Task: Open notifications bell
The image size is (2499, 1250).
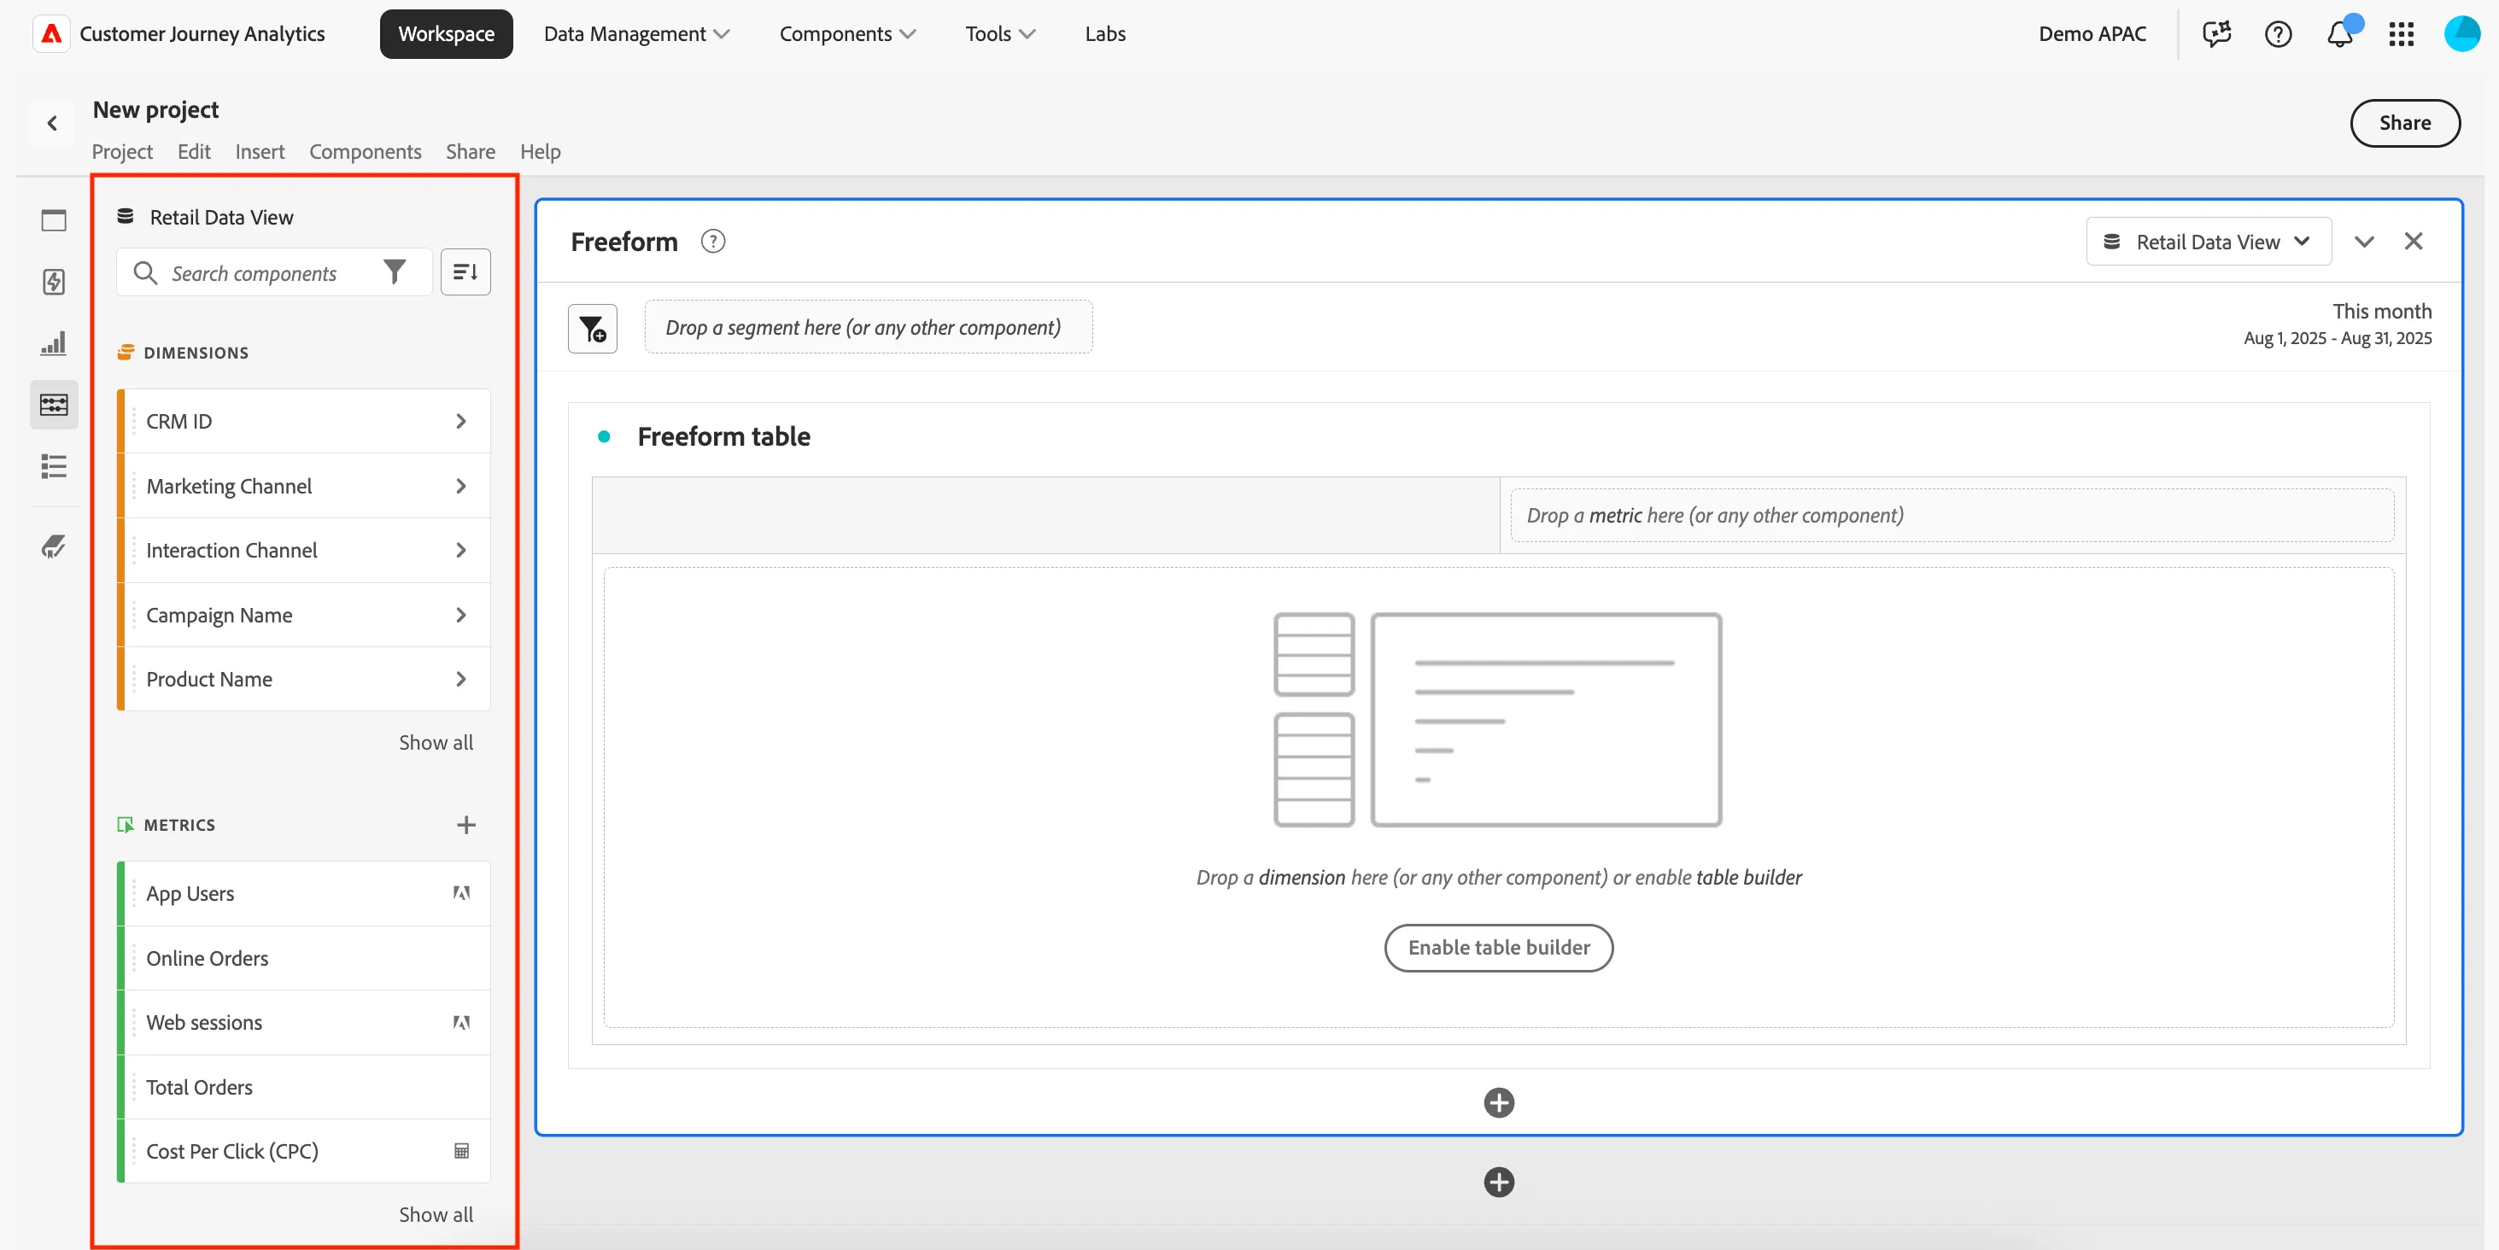Action: point(2340,34)
